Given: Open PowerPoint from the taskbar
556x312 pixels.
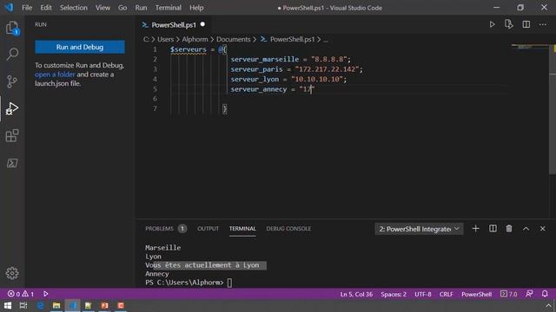Looking at the screenshot, I should point(104,305).
